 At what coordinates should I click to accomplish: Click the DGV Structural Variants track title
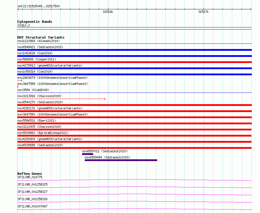[x=41, y=37]
